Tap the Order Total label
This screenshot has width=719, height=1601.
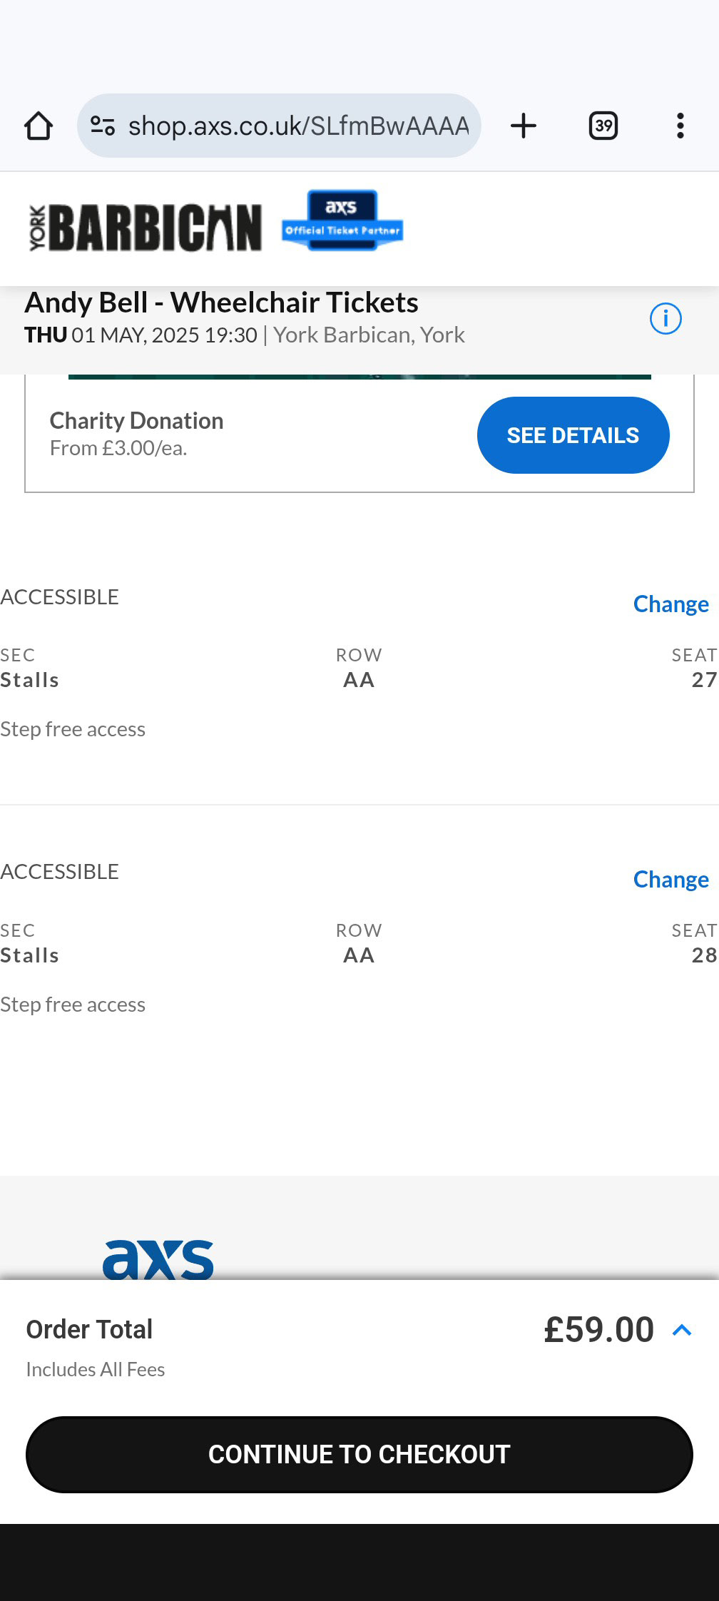[x=89, y=1329]
